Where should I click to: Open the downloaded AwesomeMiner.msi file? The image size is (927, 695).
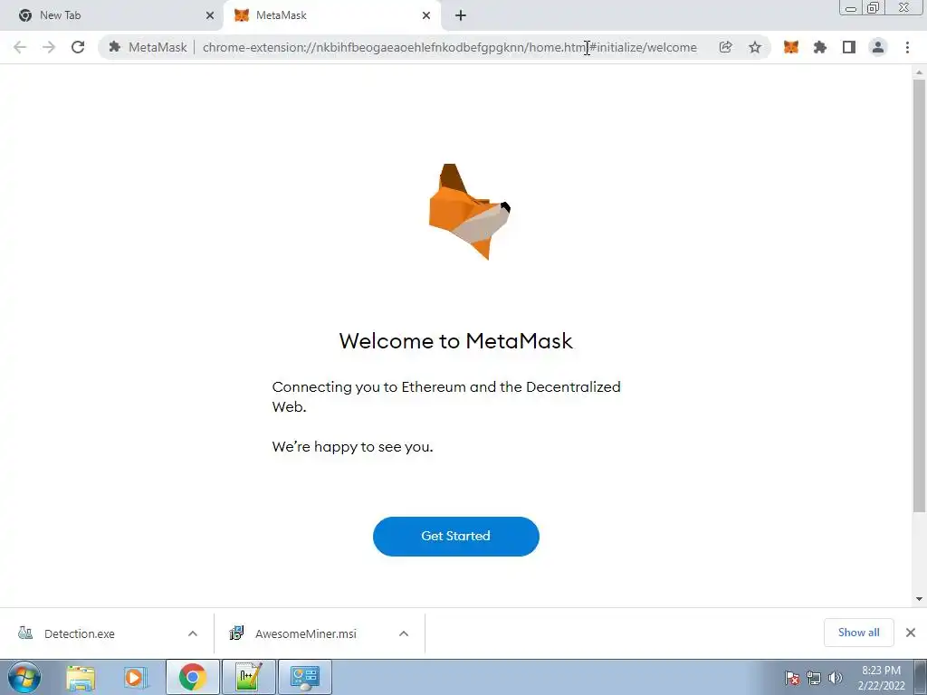(x=306, y=633)
